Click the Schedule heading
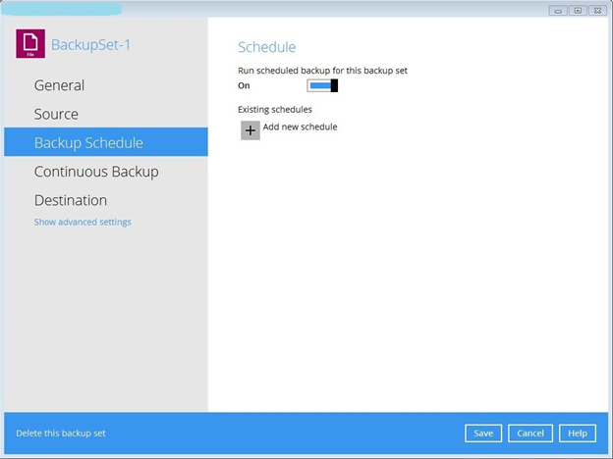The height and width of the screenshot is (459, 613). (x=266, y=47)
